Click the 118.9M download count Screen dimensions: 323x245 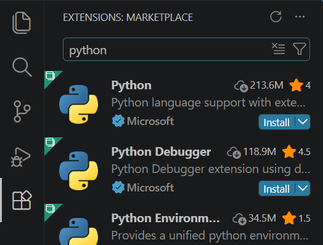pyautogui.click(x=251, y=152)
